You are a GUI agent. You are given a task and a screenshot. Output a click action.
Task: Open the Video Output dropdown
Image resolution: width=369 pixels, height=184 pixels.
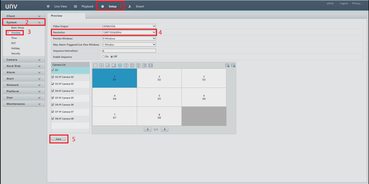tap(129, 26)
